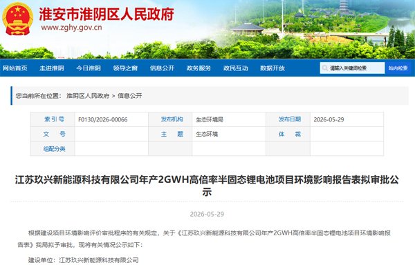
Task: Open the 信息公开 nav item
Action: (x=162, y=68)
